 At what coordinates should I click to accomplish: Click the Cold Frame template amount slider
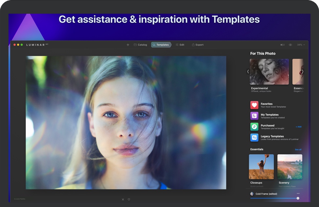(x=274, y=198)
